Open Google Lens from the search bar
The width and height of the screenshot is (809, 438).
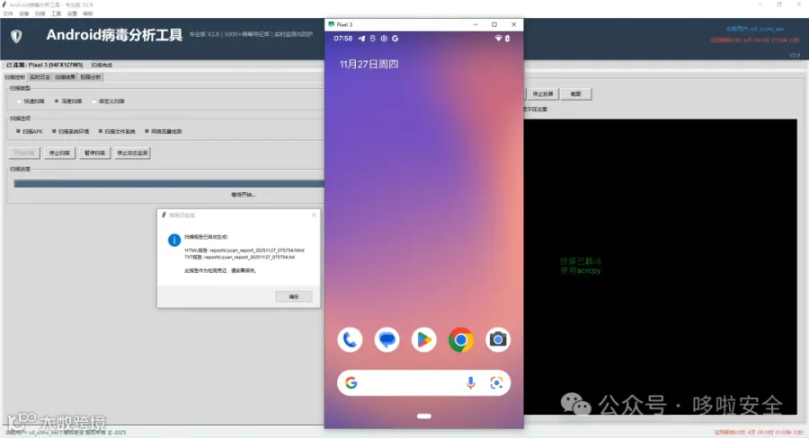pyautogui.click(x=496, y=383)
